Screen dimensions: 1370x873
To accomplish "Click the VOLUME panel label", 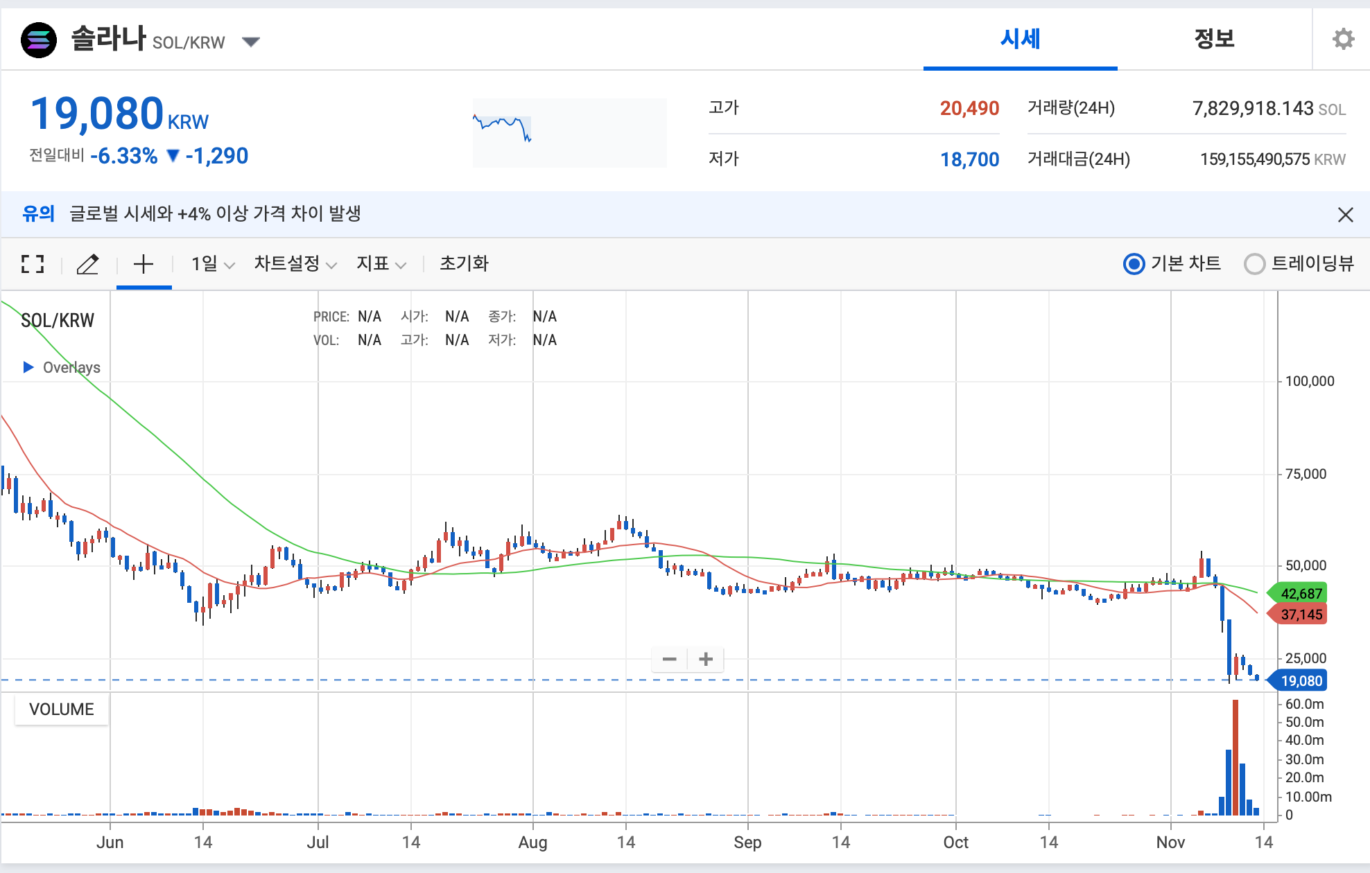I will [62, 709].
